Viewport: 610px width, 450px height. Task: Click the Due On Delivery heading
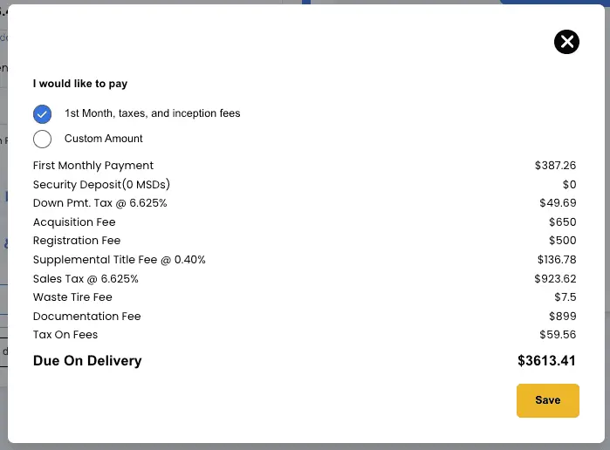(87, 361)
